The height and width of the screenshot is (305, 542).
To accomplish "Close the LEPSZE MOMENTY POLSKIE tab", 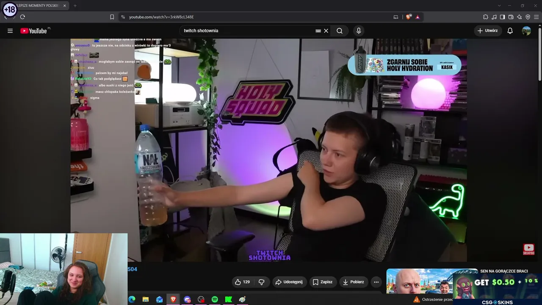I will (x=64, y=6).
